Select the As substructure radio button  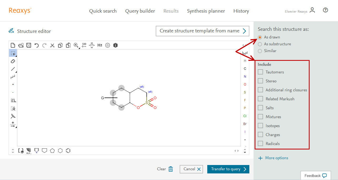tap(260, 44)
